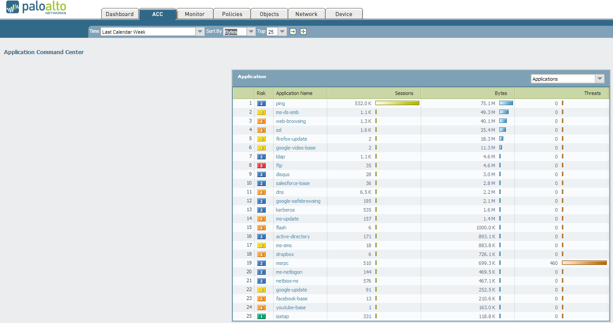This screenshot has width=613, height=323.
Task: Open the ms-netlogon application link
Action: [289, 272]
